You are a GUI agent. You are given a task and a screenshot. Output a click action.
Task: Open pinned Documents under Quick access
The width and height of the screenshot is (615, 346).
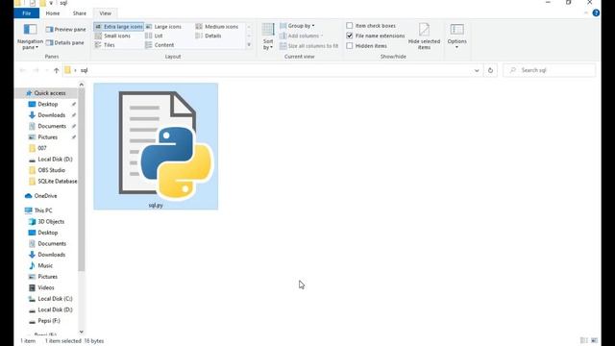(x=52, y=126)
